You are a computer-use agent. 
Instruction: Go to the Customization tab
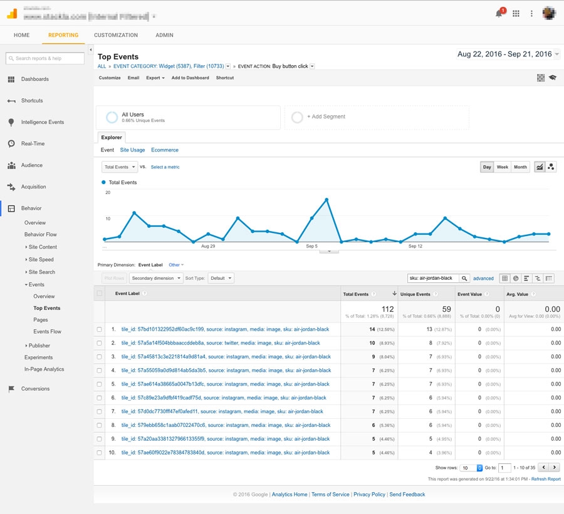[x=116, y=35]
